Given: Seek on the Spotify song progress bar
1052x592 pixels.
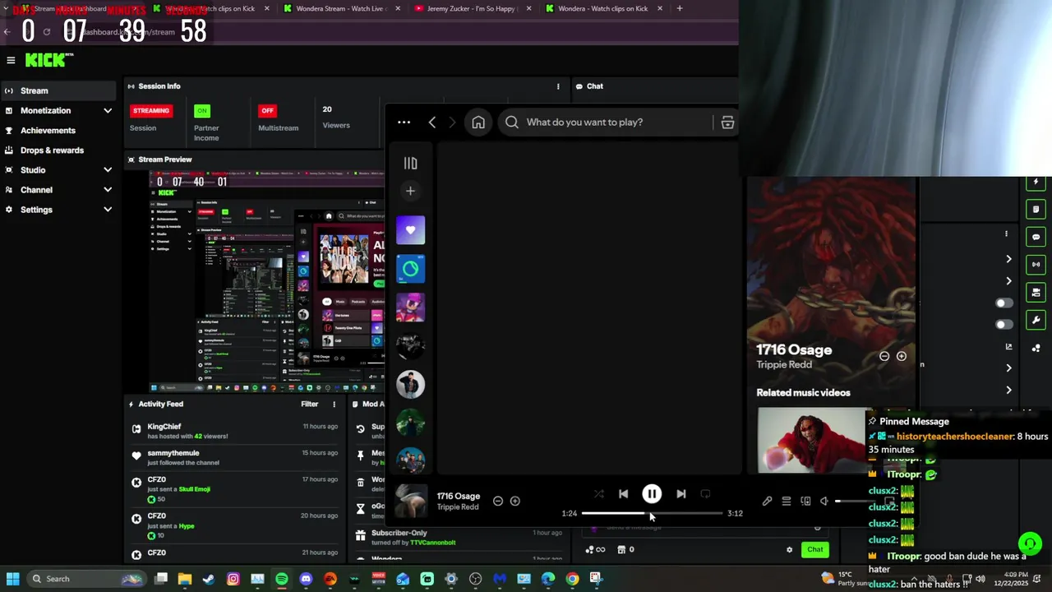Looking at the screenshot, I should (653, 513).
